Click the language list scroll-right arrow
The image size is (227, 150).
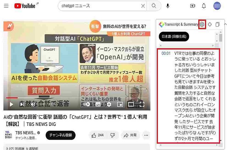(213, 45)
